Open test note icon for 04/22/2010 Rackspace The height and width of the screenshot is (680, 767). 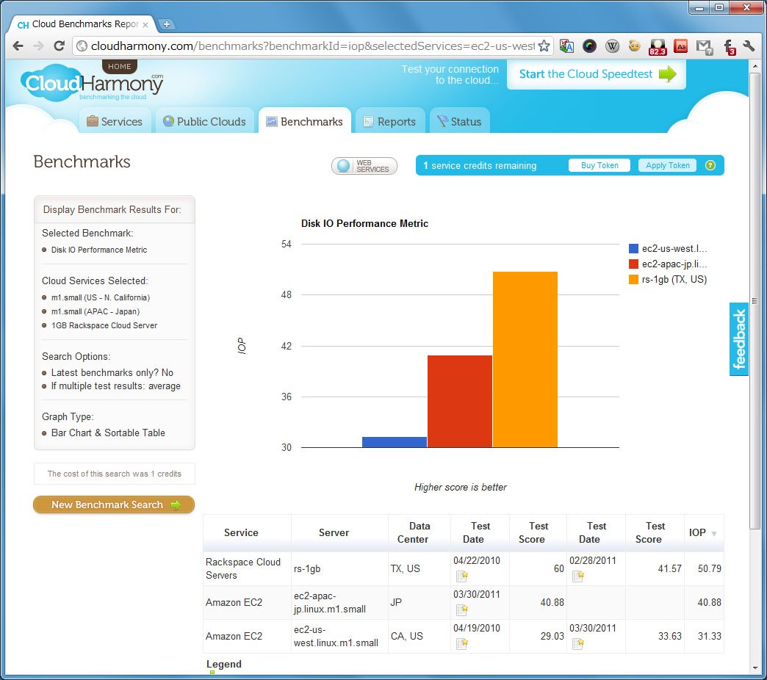462,576
